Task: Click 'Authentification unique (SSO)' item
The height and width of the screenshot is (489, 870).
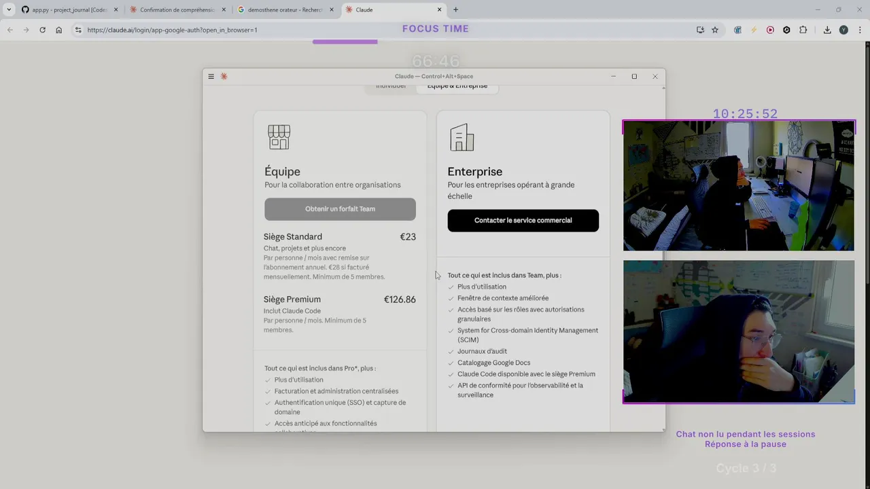Action: (340, 407)
